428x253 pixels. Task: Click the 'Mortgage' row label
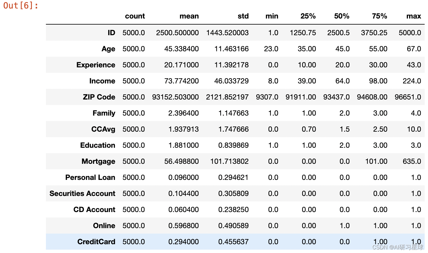[98, 161]
